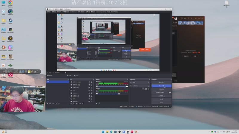
Task: Pop out the Controls dock panel
Action: tap(171, 79)
